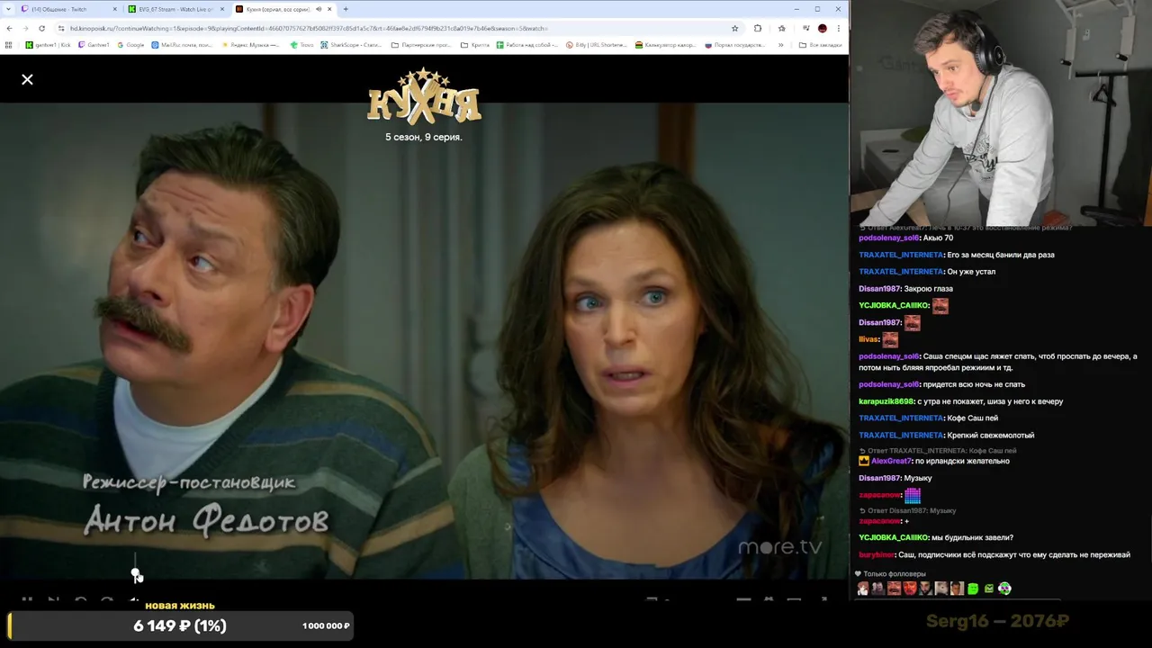Click the first emote in bottom emote row

tap(863, 589)
